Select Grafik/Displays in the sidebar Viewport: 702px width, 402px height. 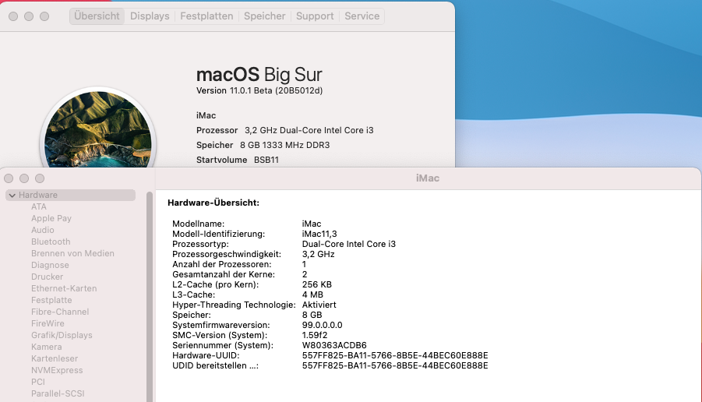62,335
